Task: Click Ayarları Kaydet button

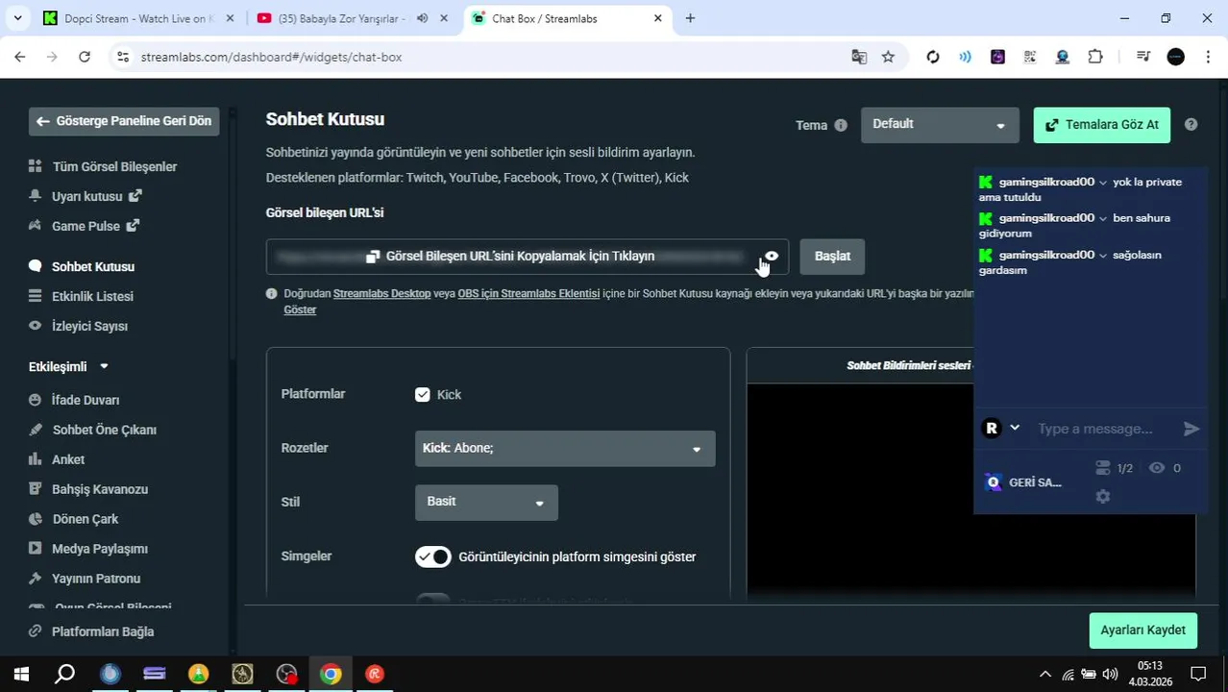Action: [x=1142, y=630]
